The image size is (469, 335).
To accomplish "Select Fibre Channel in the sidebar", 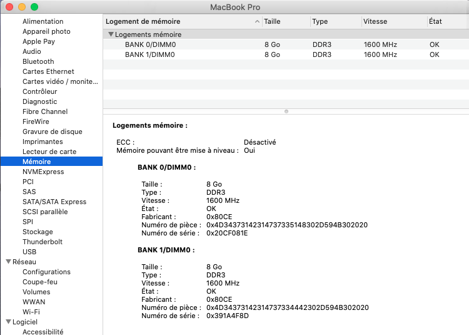I will [x=45, y=111].
